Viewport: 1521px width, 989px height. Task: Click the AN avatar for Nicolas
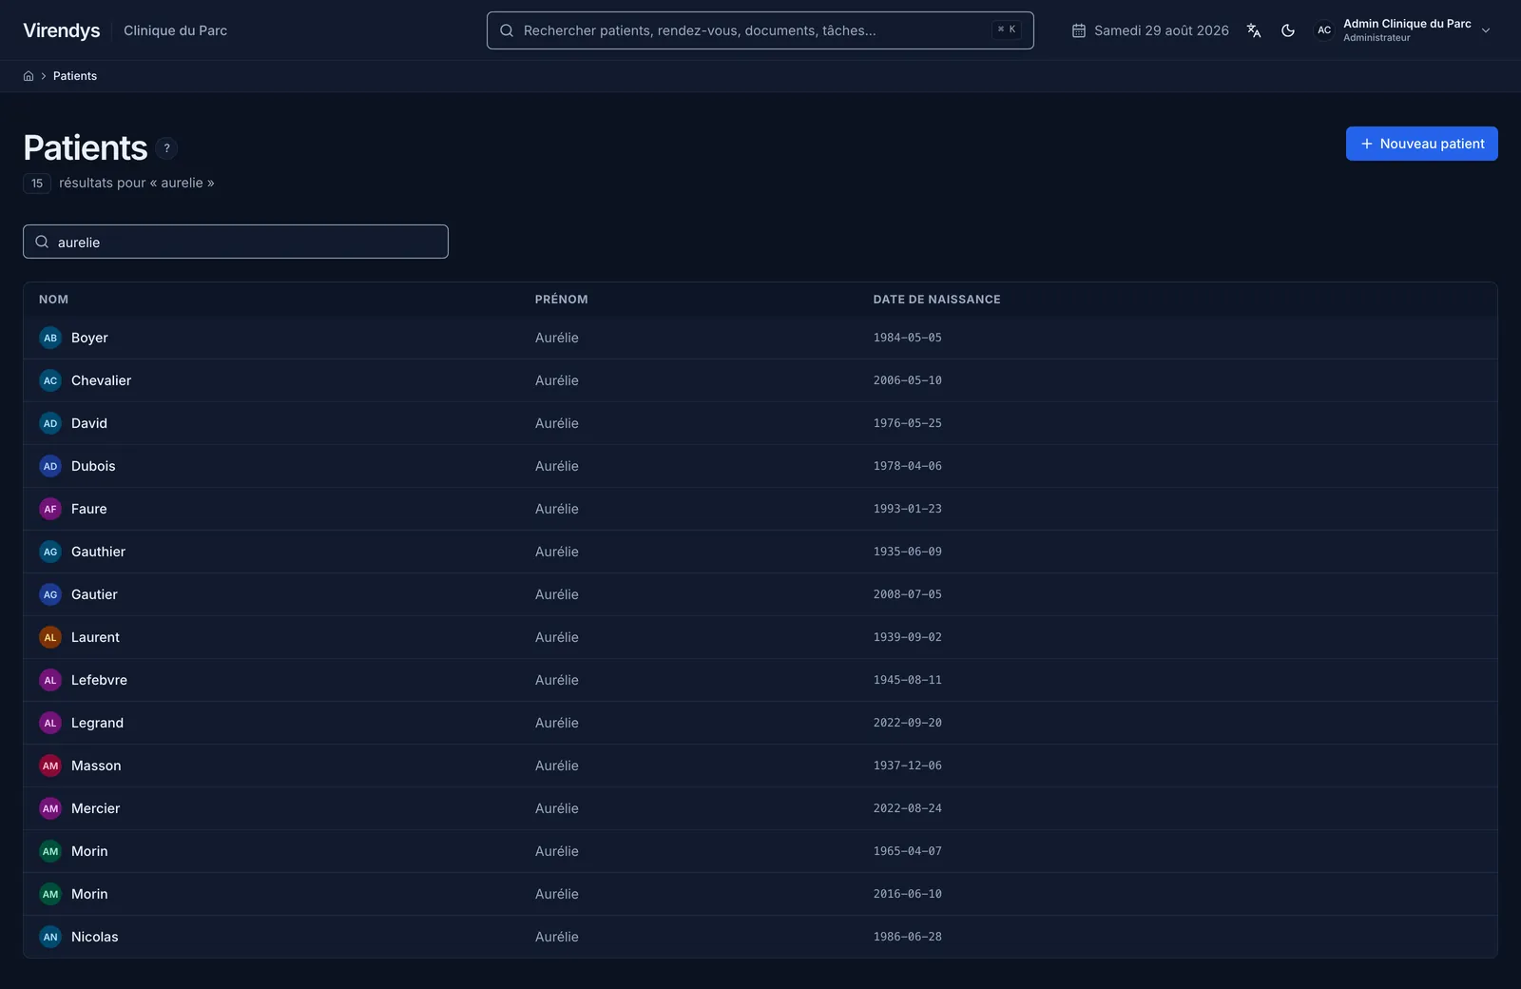(x=50, y=937)
